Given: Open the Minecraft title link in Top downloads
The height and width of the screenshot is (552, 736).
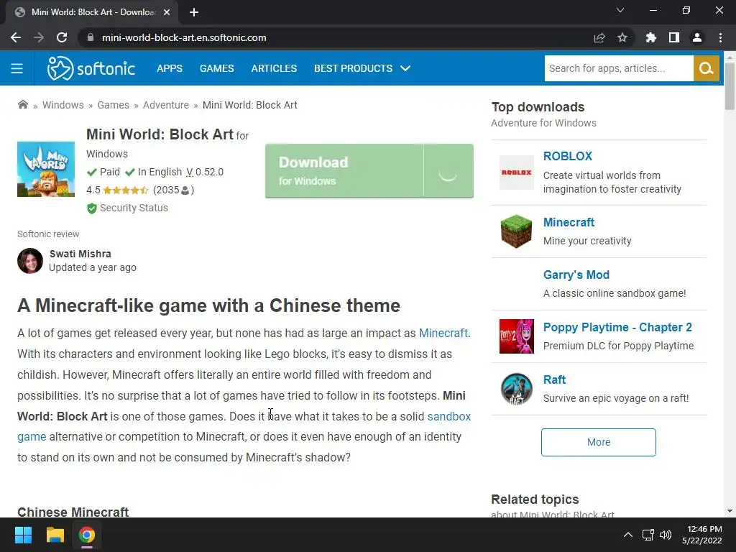Looking at the screenshot, I should pyautogui.click(x=569, y=222).
